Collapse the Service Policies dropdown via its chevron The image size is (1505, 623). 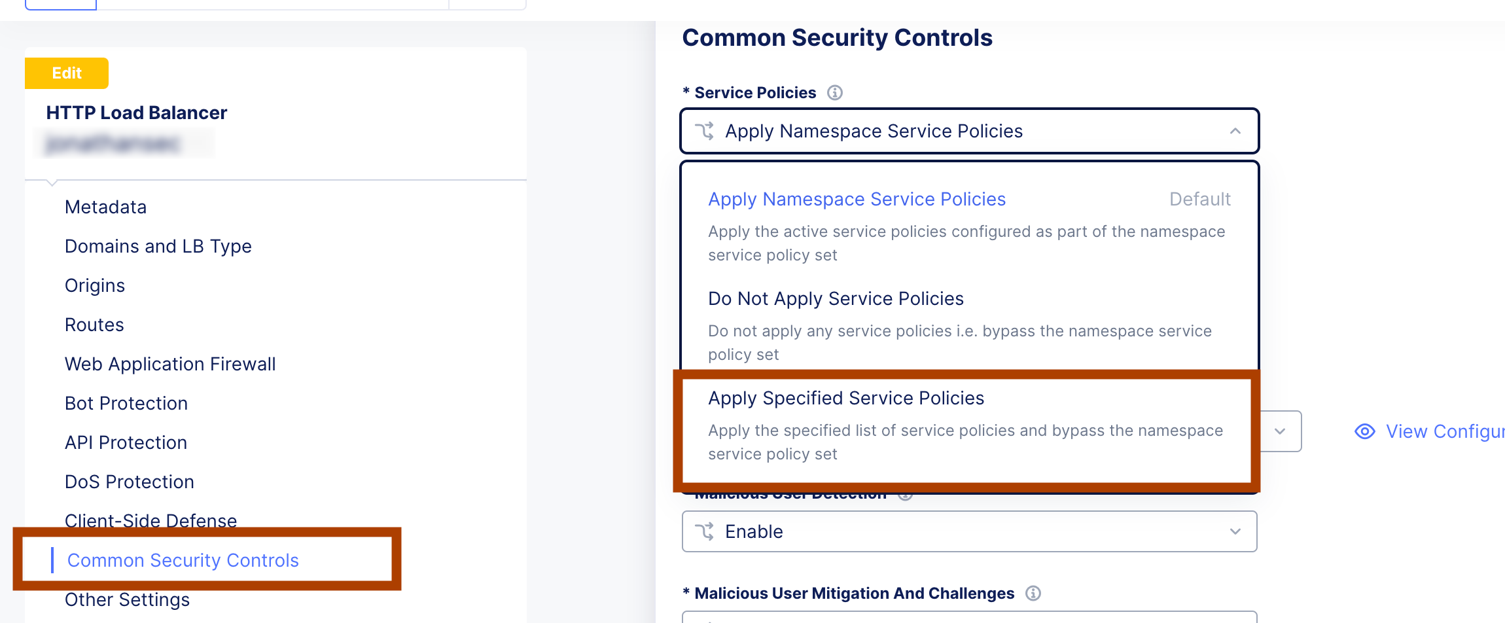1235,131
